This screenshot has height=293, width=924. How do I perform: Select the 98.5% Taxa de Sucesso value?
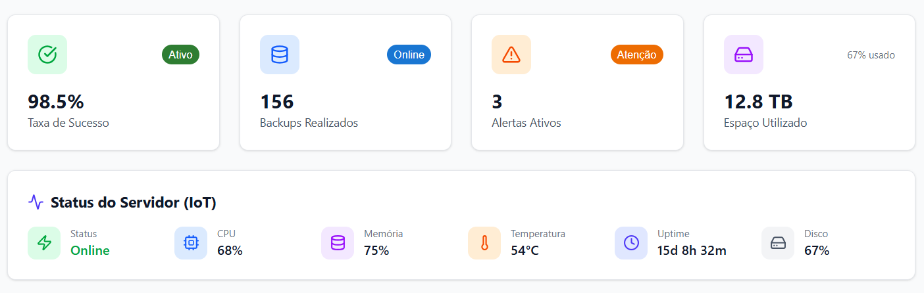pos(56,102)
